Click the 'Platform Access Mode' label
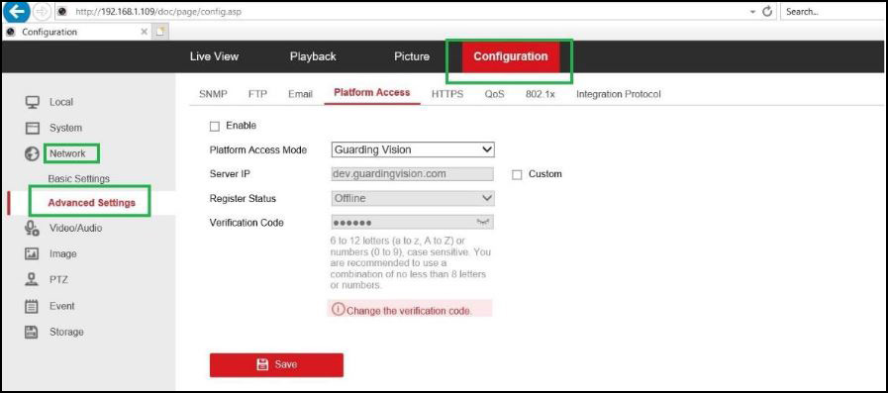This screenshot has width=888, height=393. click(x=258, y=150)
